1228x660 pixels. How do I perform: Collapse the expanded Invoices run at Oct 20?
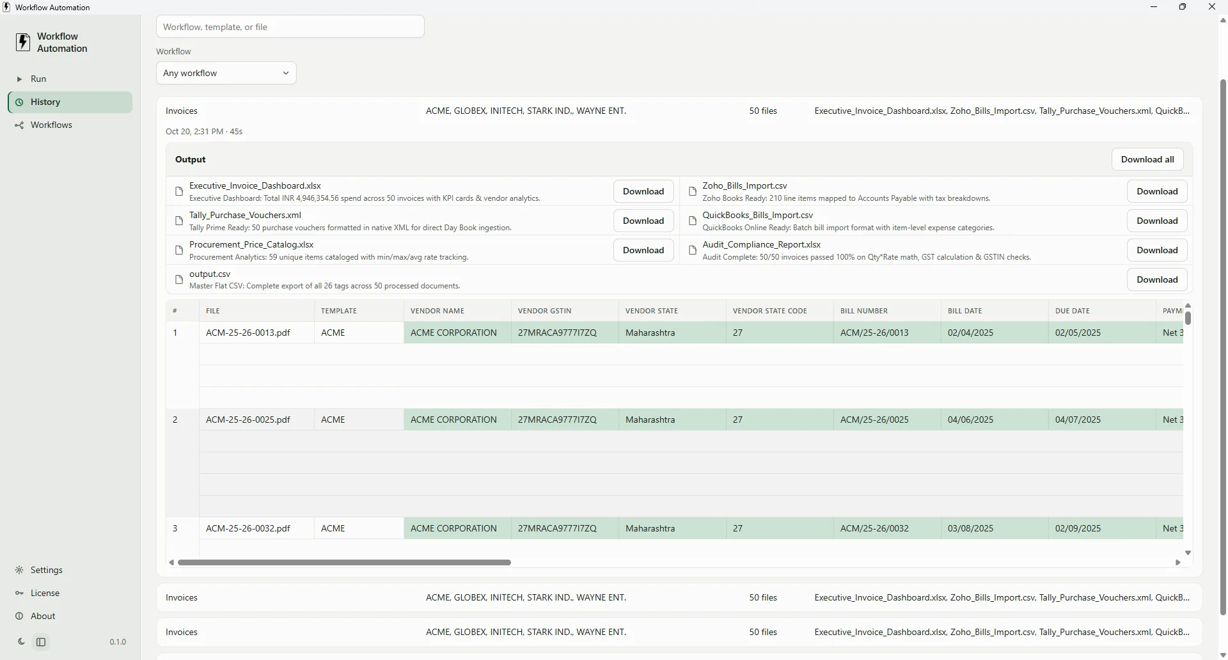click(x=679, y=111)
